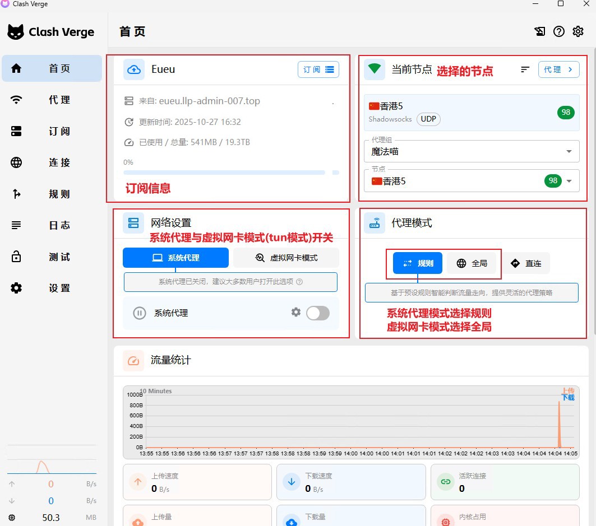Click the traffic usage progress bar
This screenshot has width=596, height=526.
(x=224, y=173)
